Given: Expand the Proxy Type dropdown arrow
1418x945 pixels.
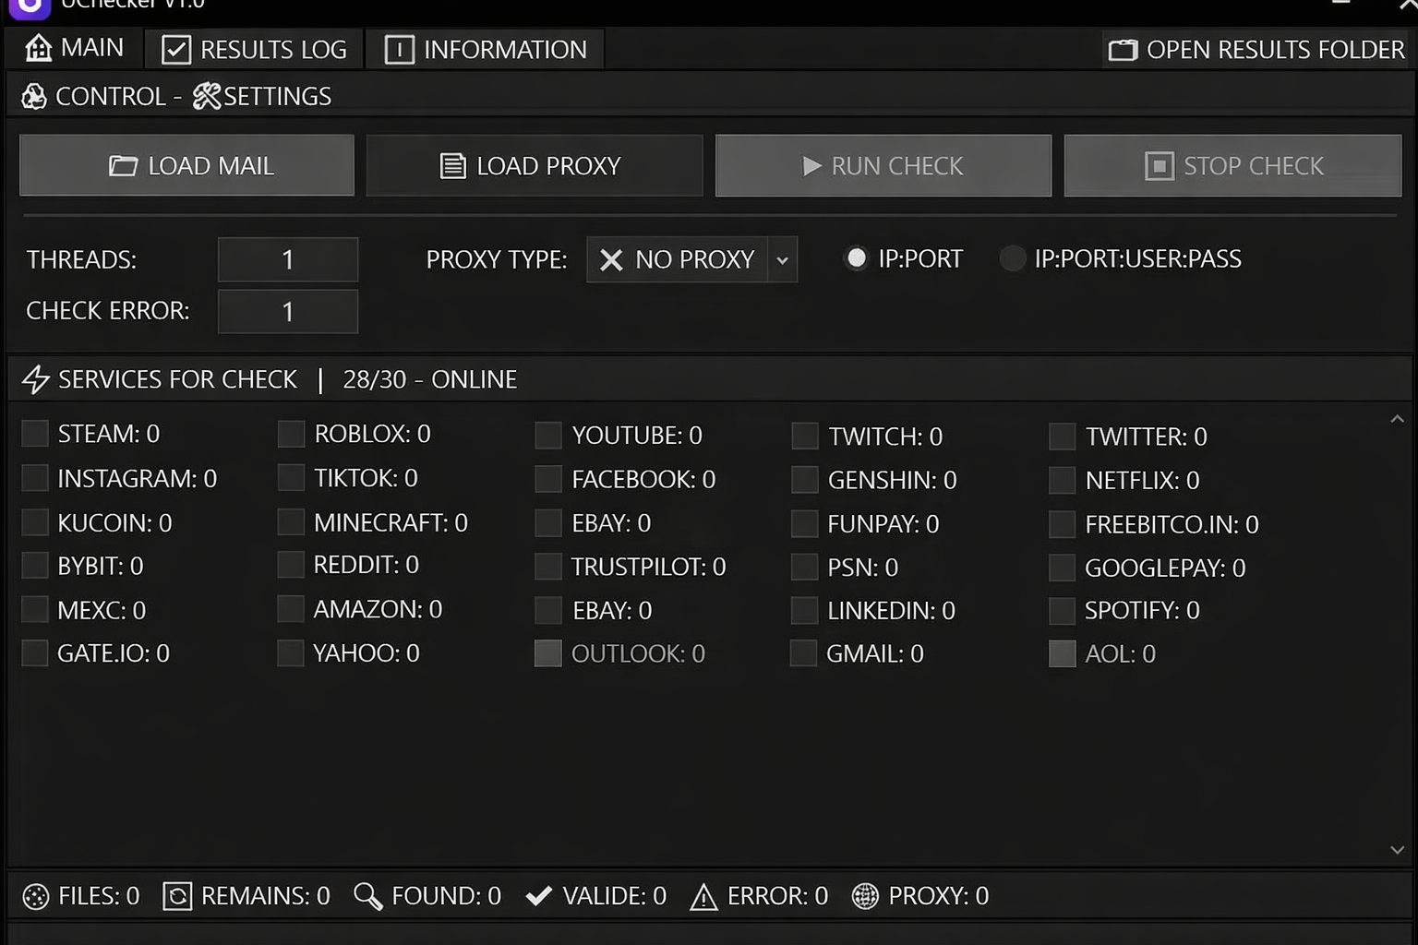Looking at the screenshot, I should pos(782,259).
